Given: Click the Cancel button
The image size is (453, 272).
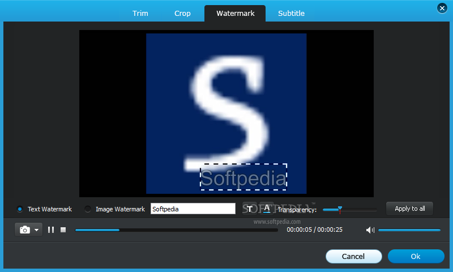Looking at the screenshot, I should (353, 256).
